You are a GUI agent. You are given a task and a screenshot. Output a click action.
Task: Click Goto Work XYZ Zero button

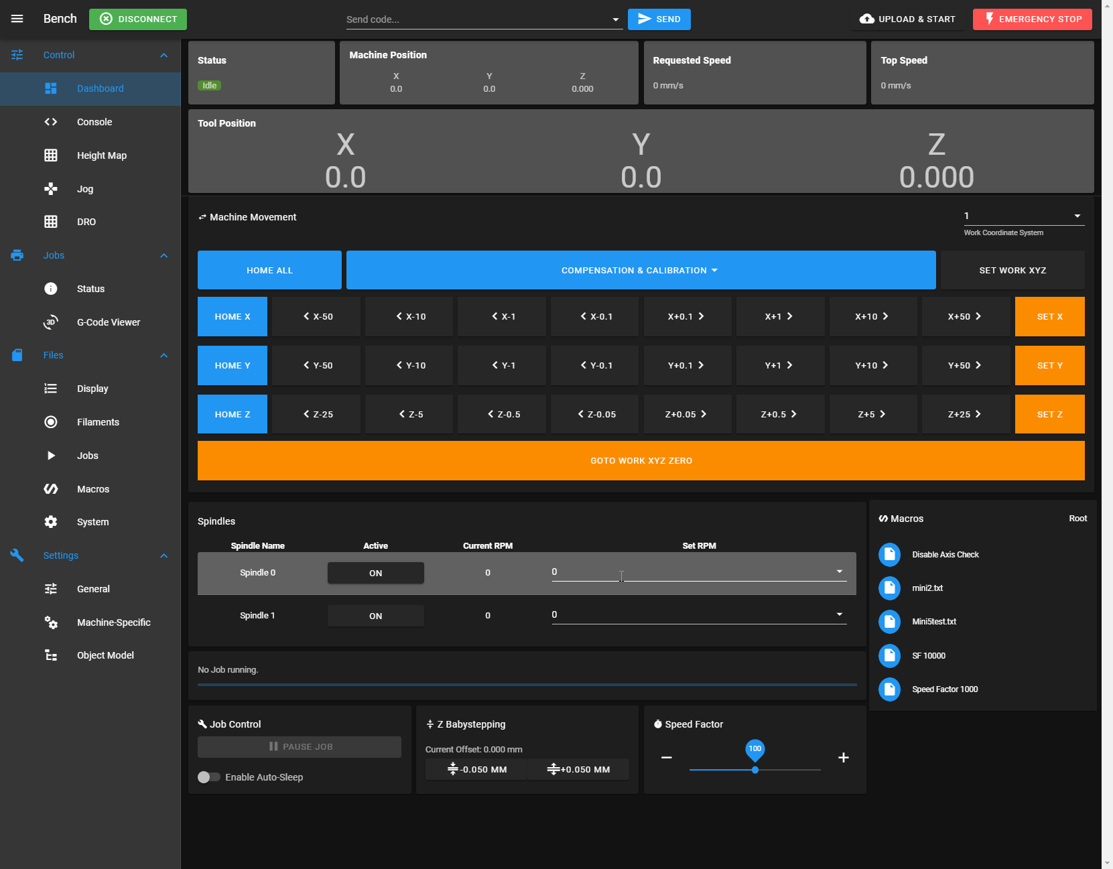click(641, 460)
